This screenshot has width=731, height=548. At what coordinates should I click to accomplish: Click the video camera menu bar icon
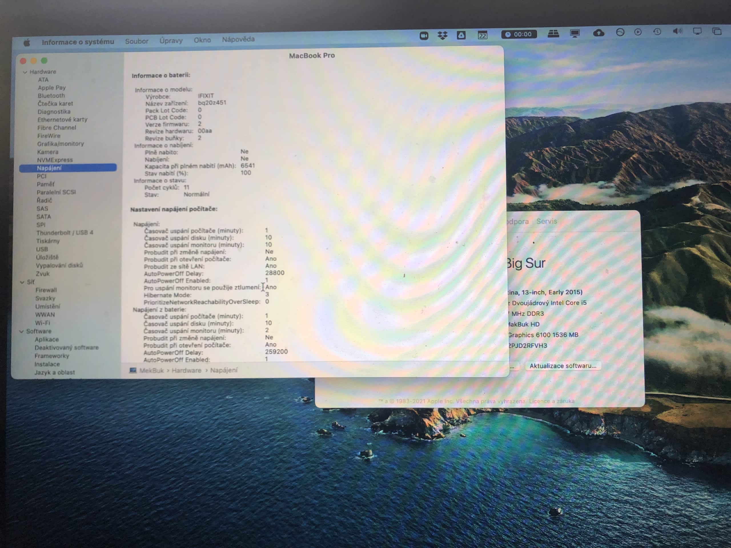(x=424, y=35)
